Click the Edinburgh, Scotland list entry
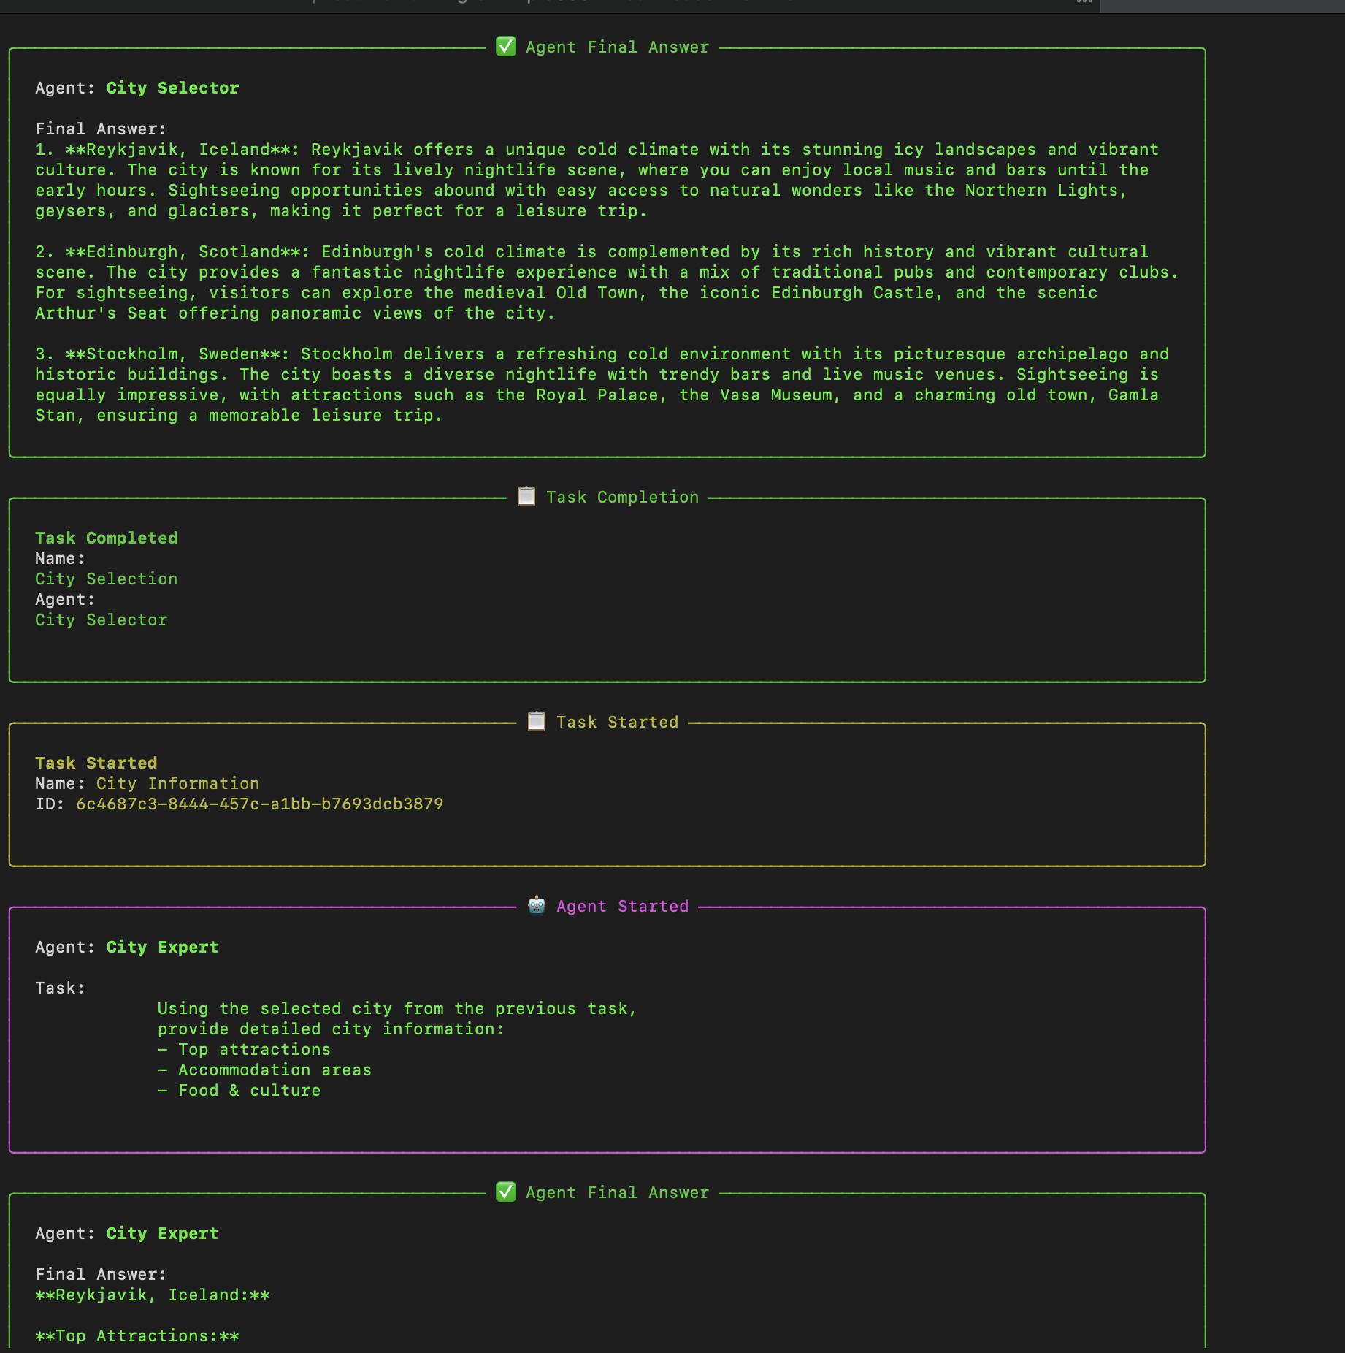The width and height of the screenshot is (1345, 1353). click(188, 251)
